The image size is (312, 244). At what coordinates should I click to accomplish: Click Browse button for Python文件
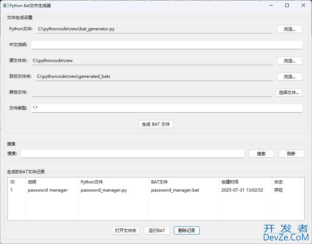click(x=290, y=29)
